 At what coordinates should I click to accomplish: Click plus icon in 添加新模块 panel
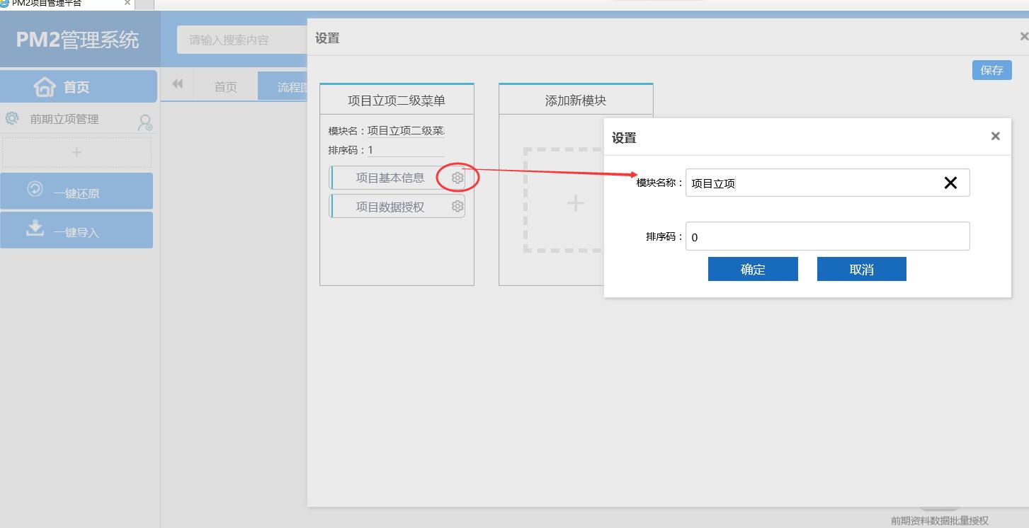point(575,204)
